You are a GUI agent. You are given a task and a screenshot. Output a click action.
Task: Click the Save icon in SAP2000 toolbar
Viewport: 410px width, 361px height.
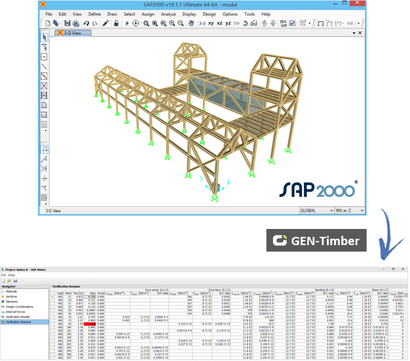(67, 23)
